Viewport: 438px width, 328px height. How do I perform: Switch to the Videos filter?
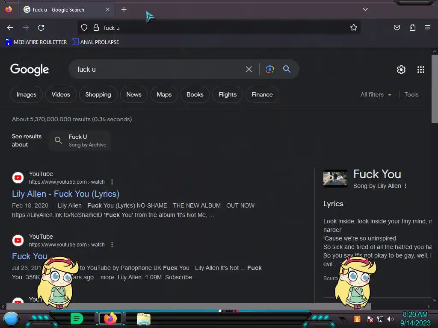click(x=61, y=94)
